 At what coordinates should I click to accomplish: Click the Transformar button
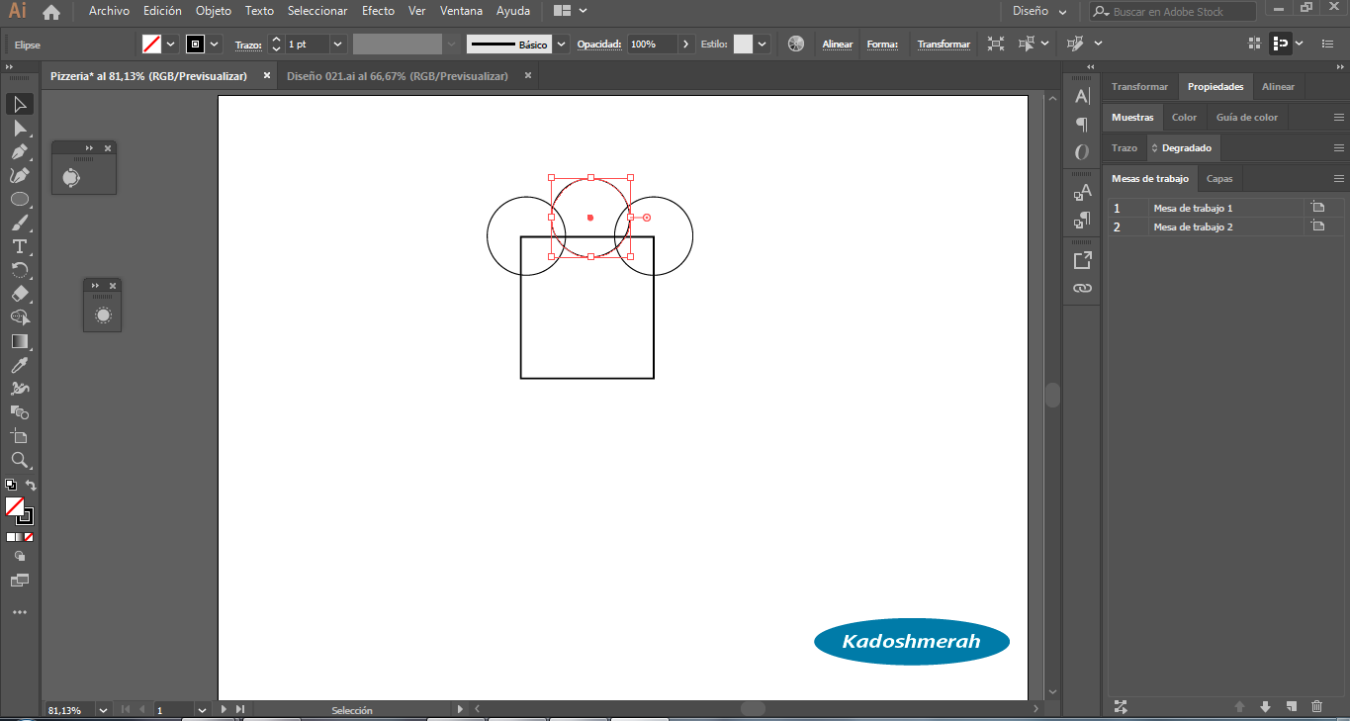944,45
